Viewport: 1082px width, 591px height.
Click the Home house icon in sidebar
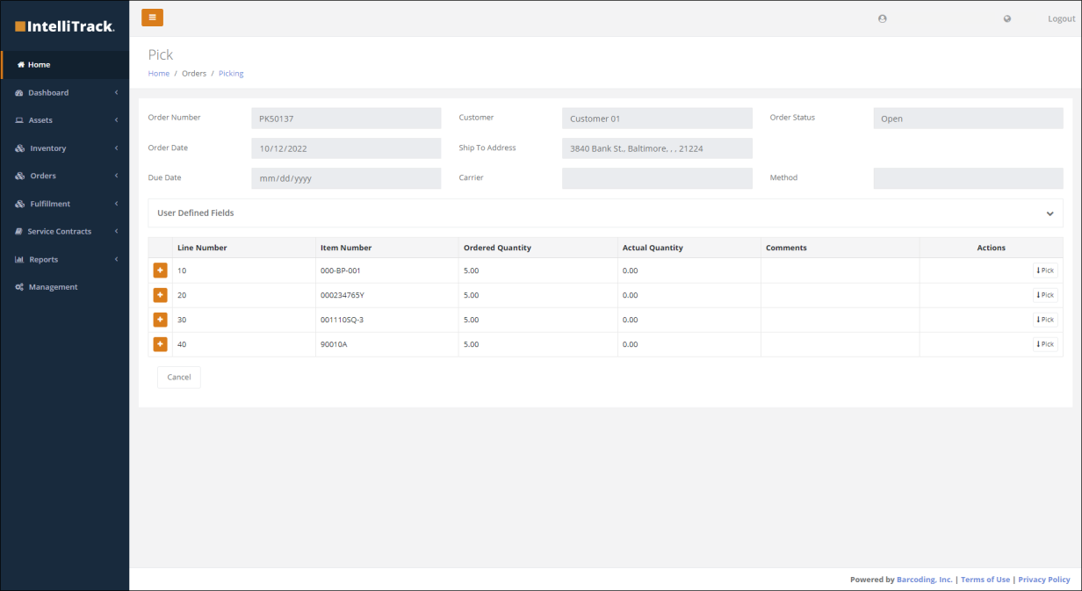pyautogui.click(x=21, y=65)
